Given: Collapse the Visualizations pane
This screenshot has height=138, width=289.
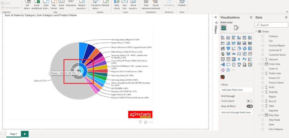Looking at the screenshot, I should pyautogui.click(x=251, y=17).
